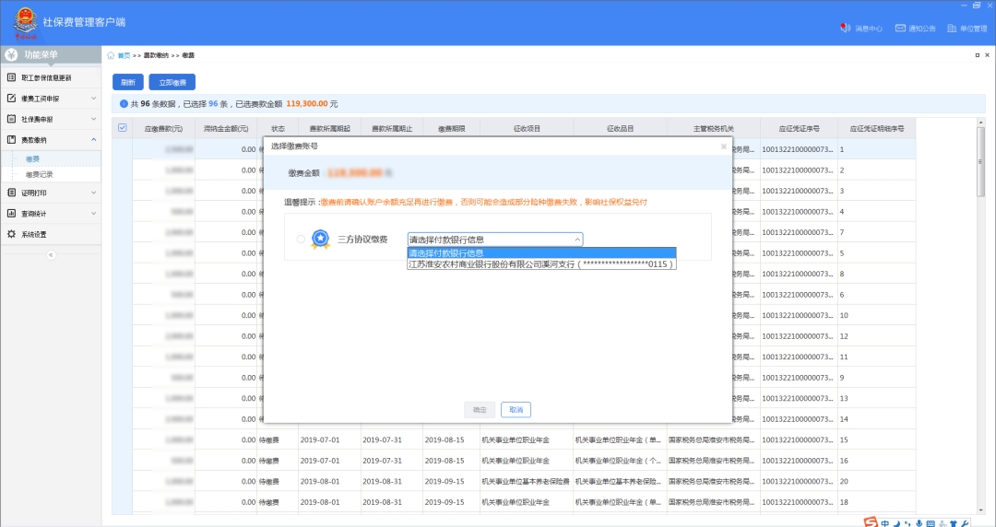Expand the 缴费工资申报 menu section

[51, 98]
